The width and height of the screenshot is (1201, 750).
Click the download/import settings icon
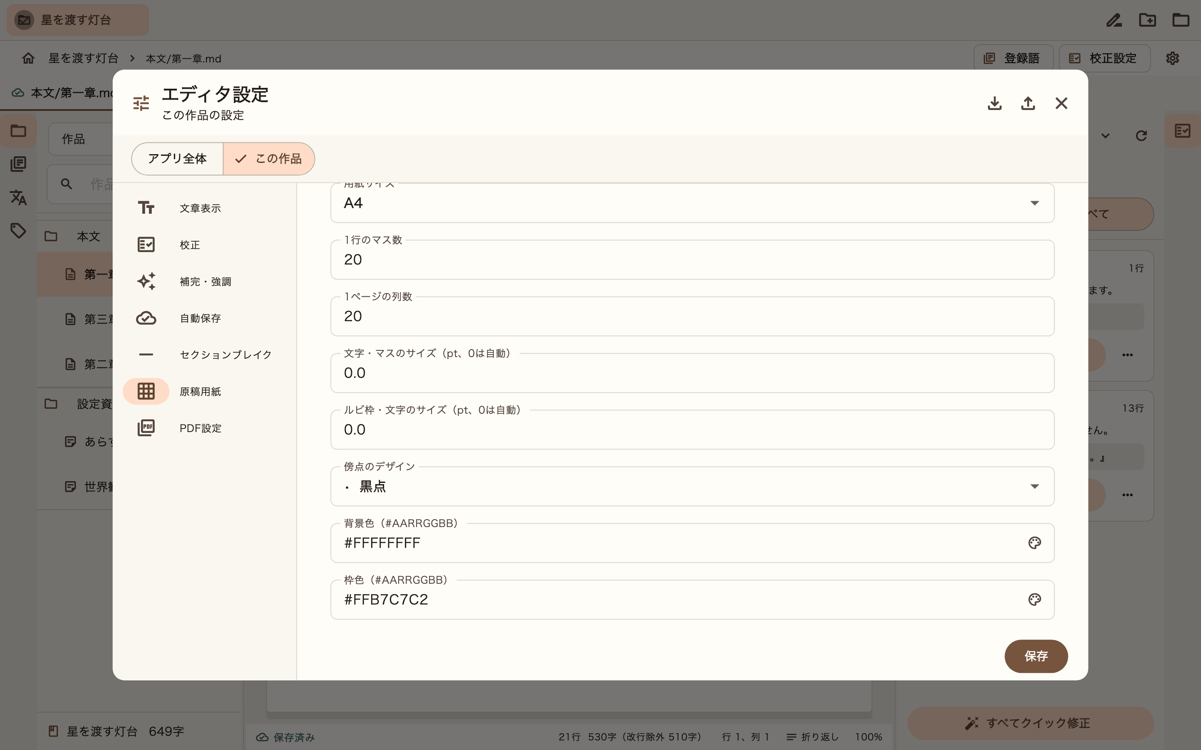point(995,103)
